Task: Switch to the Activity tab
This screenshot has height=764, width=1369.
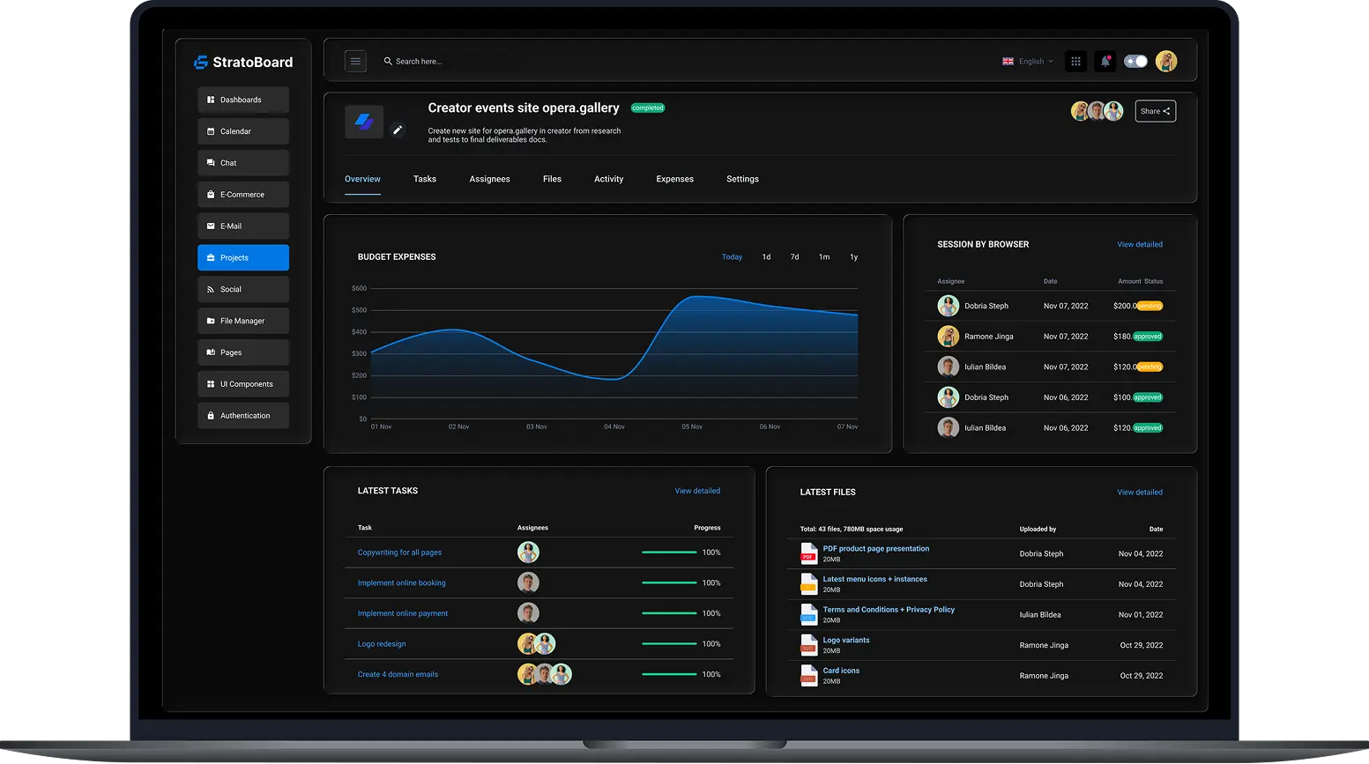Action: pyautogui.click(x=608, y=179)
